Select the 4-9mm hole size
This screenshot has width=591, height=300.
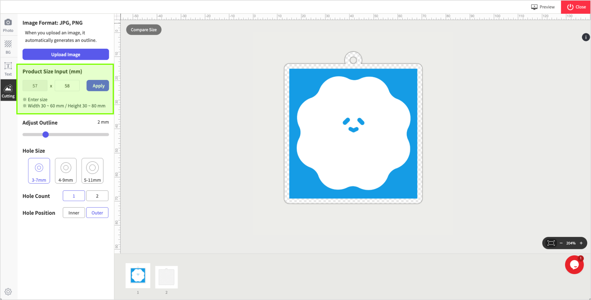click(66, 171)
